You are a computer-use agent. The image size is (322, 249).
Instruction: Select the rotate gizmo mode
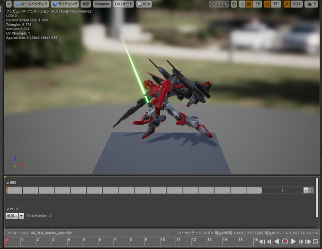tap(219, 4)
